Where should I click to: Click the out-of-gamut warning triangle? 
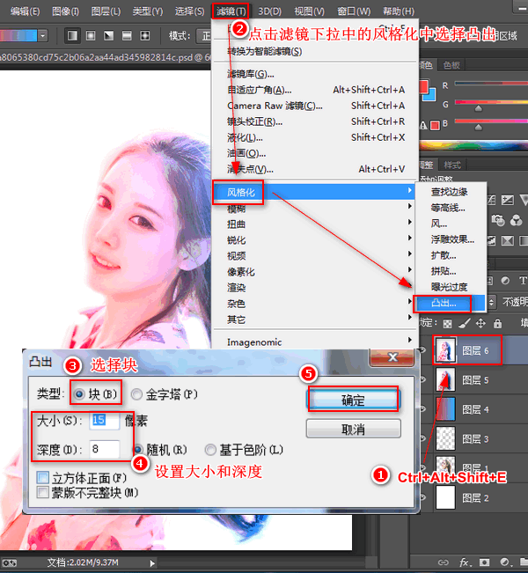point(423,126)
